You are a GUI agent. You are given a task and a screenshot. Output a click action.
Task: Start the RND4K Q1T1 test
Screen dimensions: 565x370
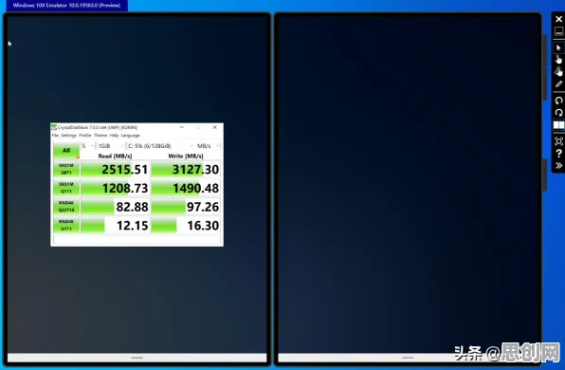(66, 225)
